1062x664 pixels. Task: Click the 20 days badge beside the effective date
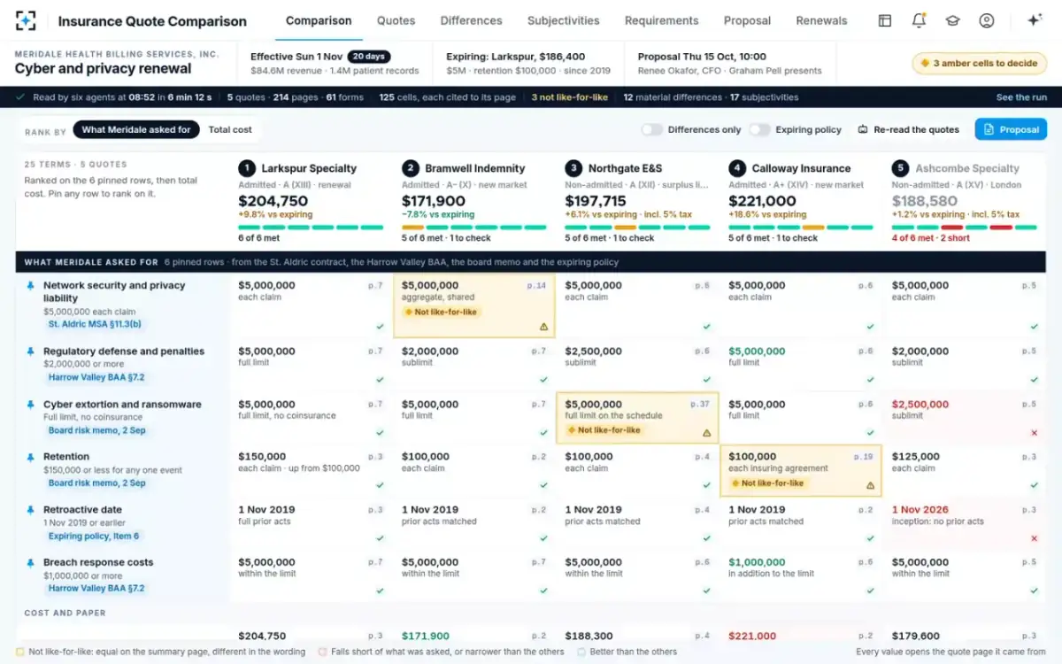point(368,57)
